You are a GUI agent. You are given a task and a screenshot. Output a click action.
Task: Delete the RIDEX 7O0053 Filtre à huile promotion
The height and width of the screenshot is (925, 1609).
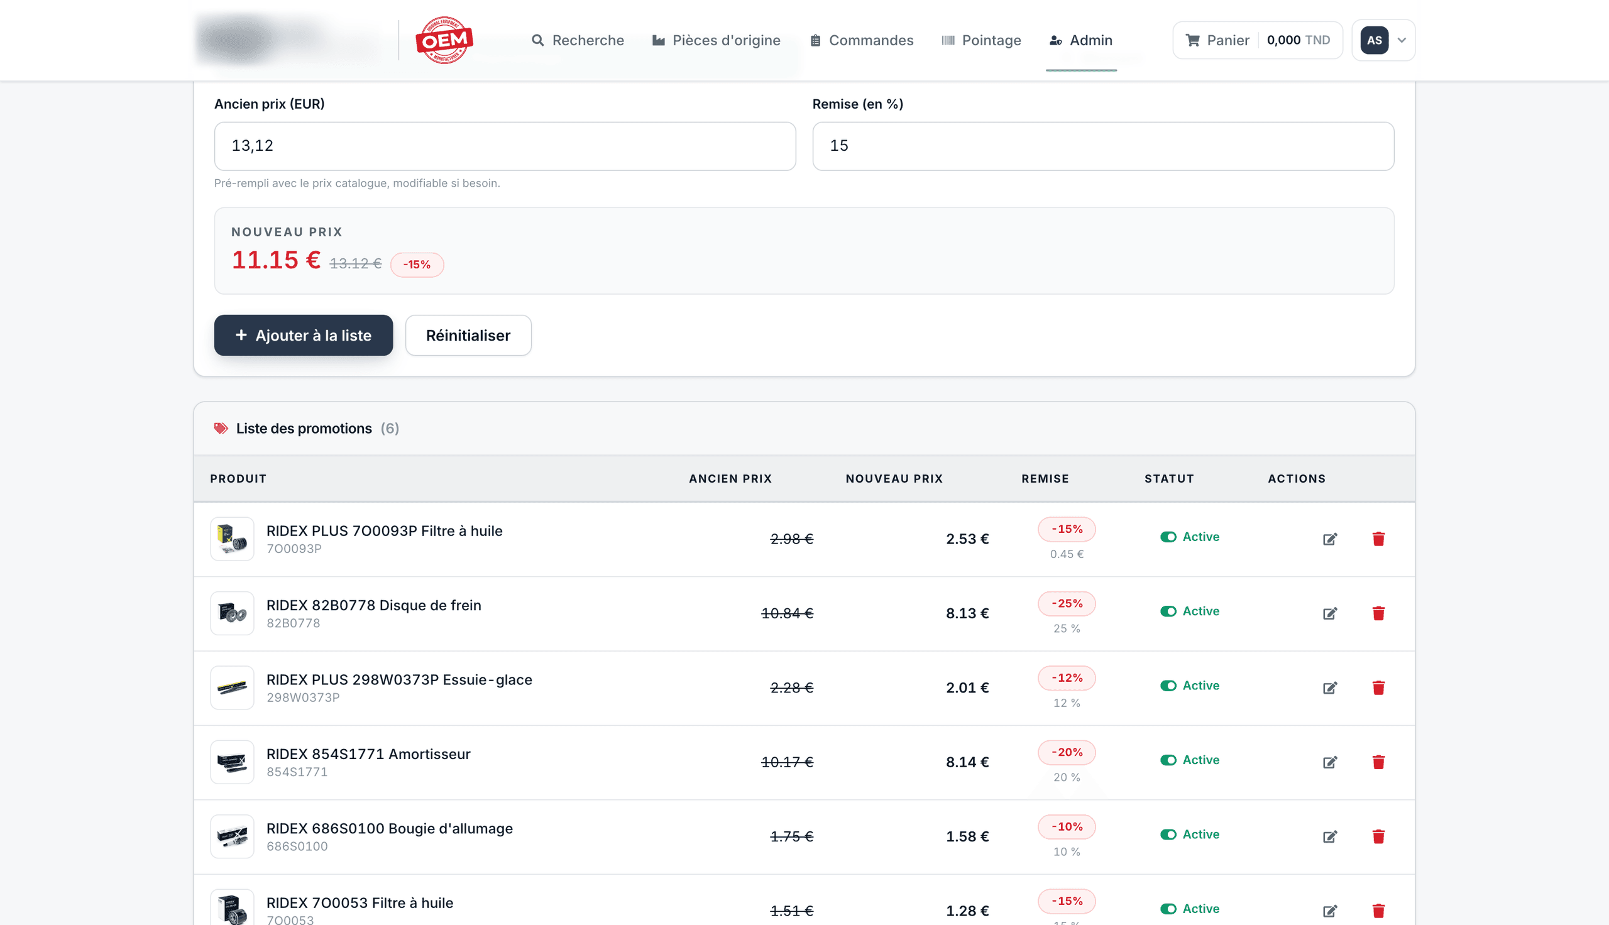pos(1378,911)
